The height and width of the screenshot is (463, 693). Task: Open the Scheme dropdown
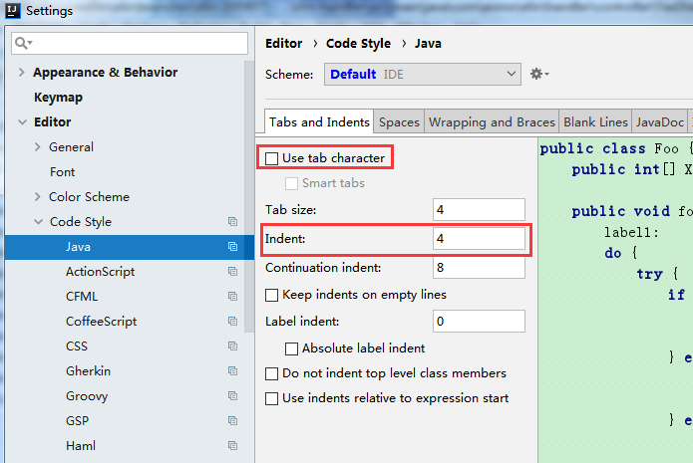422,74
